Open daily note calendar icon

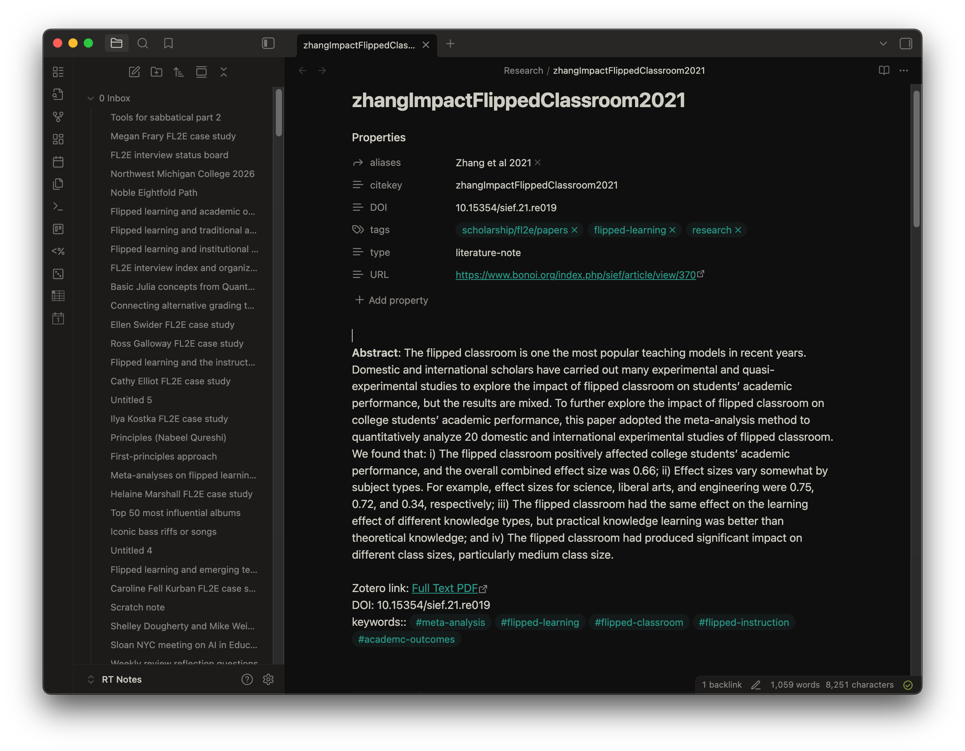coord(58,162)
